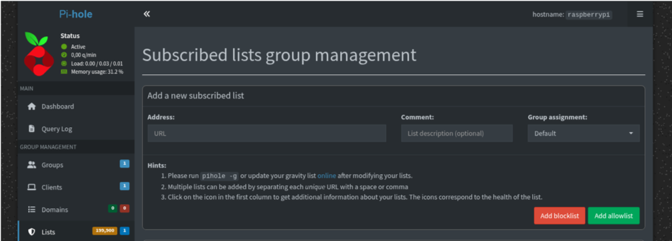This screenshot has width=672, height=241.
Task: Click the Clients laptop icon
Action: point(31,187)
